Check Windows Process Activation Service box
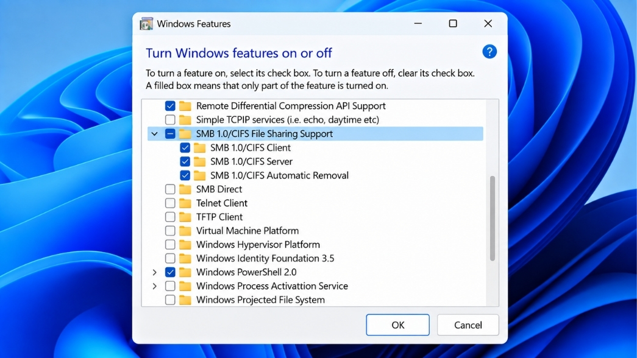Screen dimensions: 637x358 pos(170,286)
